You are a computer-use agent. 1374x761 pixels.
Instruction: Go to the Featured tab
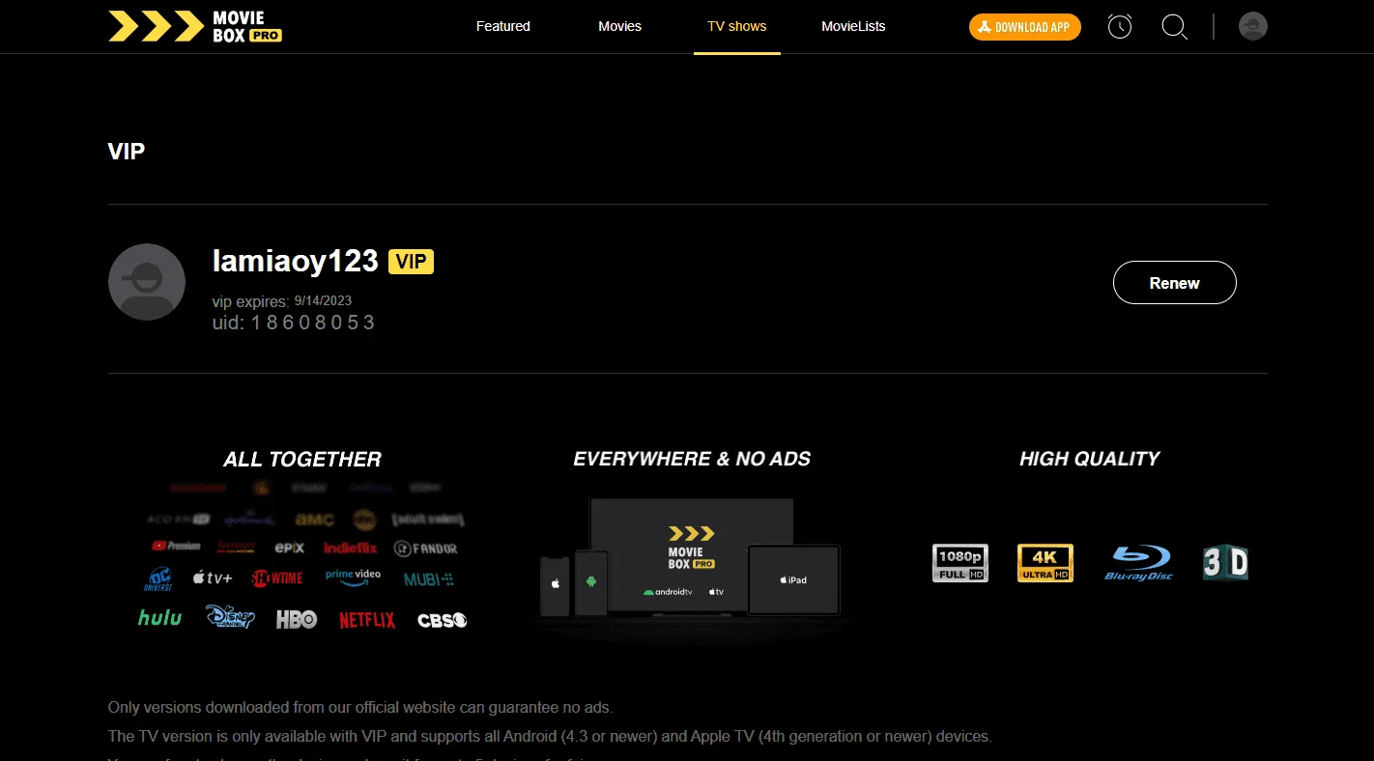[x=503, y=26]
